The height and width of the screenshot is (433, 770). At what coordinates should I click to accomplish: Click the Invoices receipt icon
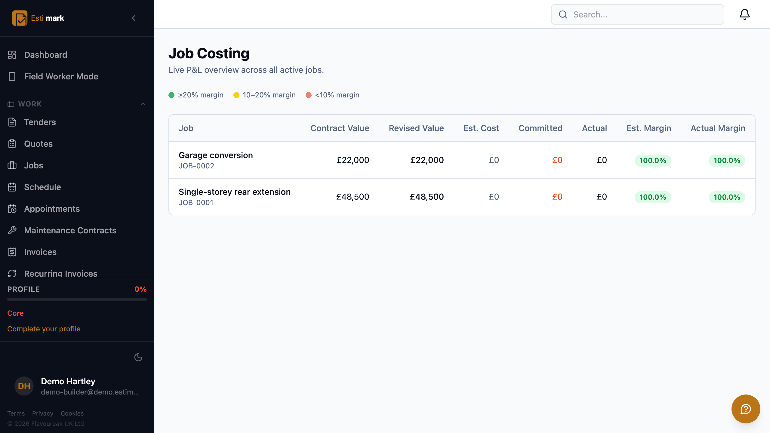coord(12,252)
